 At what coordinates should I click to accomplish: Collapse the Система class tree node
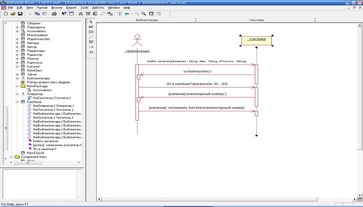point(17,102)
